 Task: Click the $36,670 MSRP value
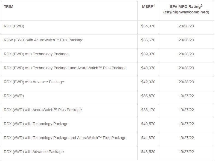pos(148,40)
